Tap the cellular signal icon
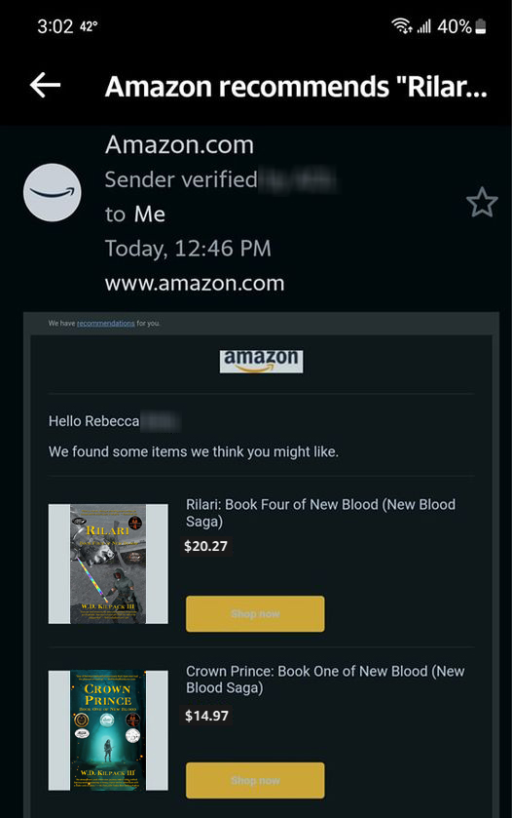Viewport: 512px width, 818px height. coord(424,26)
